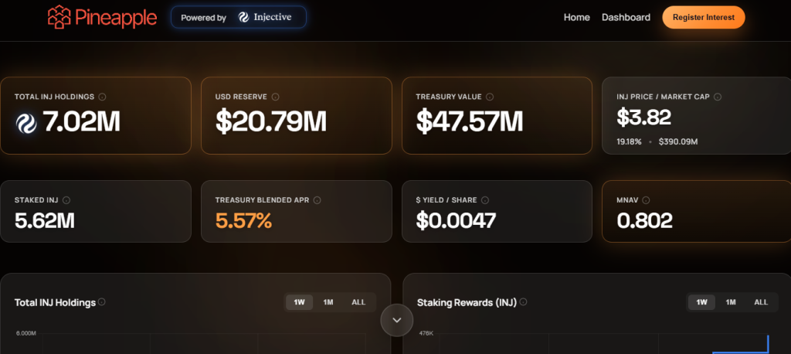This screenshot has width=791, height=354.
Task: Go to the Dashboard page
Action: tap(626, 17)
